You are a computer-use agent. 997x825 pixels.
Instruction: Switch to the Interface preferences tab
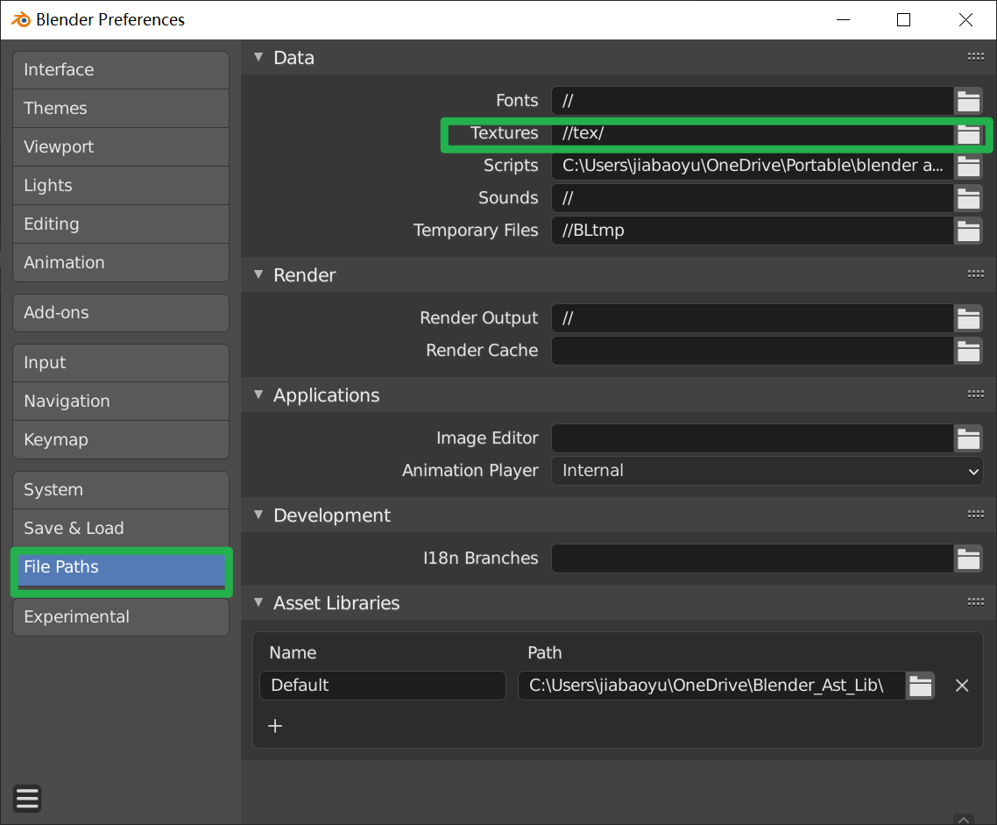click(x=121, y=70)
